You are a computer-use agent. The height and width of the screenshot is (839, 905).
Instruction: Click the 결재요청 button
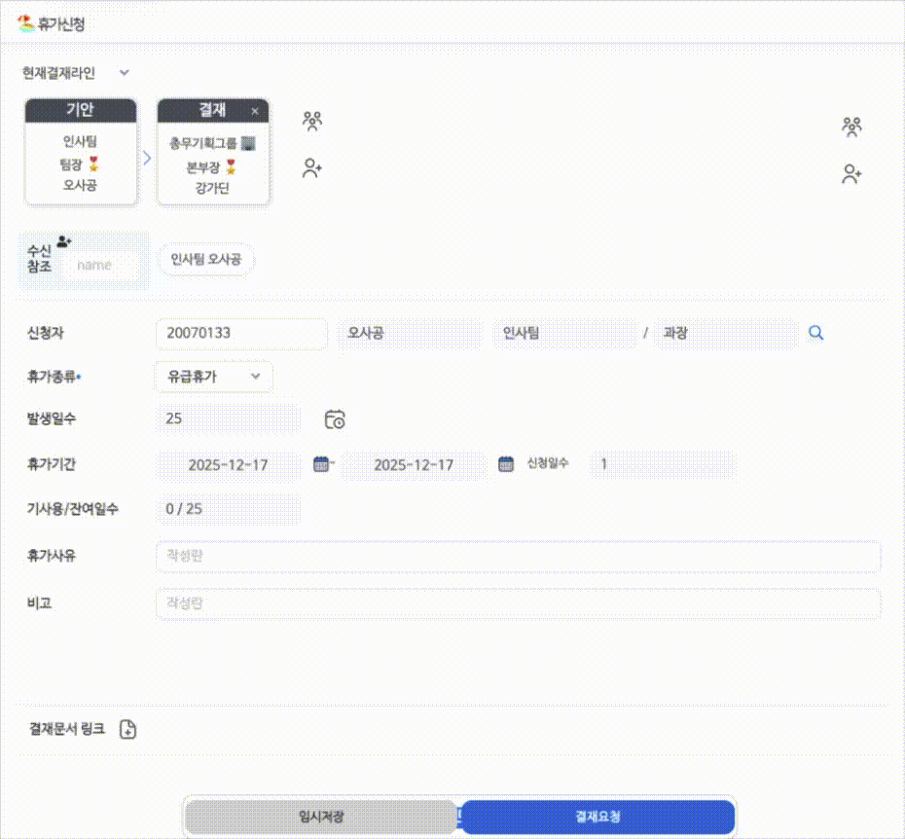(597, 817)
